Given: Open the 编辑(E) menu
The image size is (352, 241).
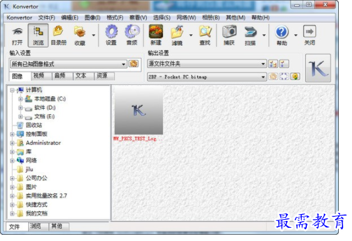Looking at the screenshot, I should [x=70, y=18].
